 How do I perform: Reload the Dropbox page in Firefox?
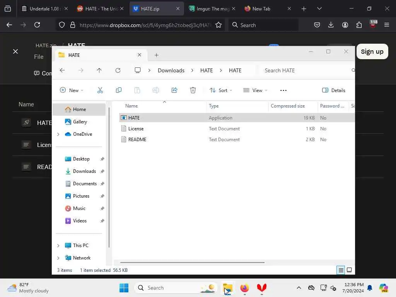coord(37,25)
